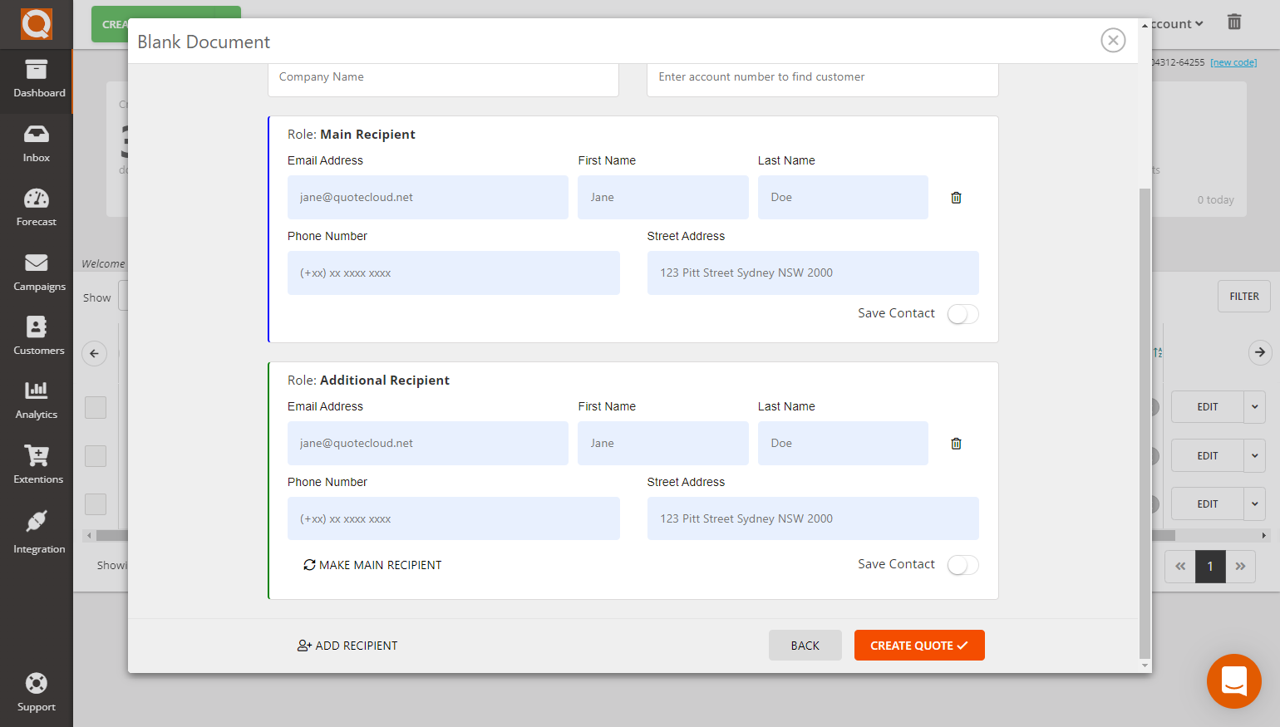Delete the Main Recipient using trash icon
The image size is (1280, 727).
point(956,198)
